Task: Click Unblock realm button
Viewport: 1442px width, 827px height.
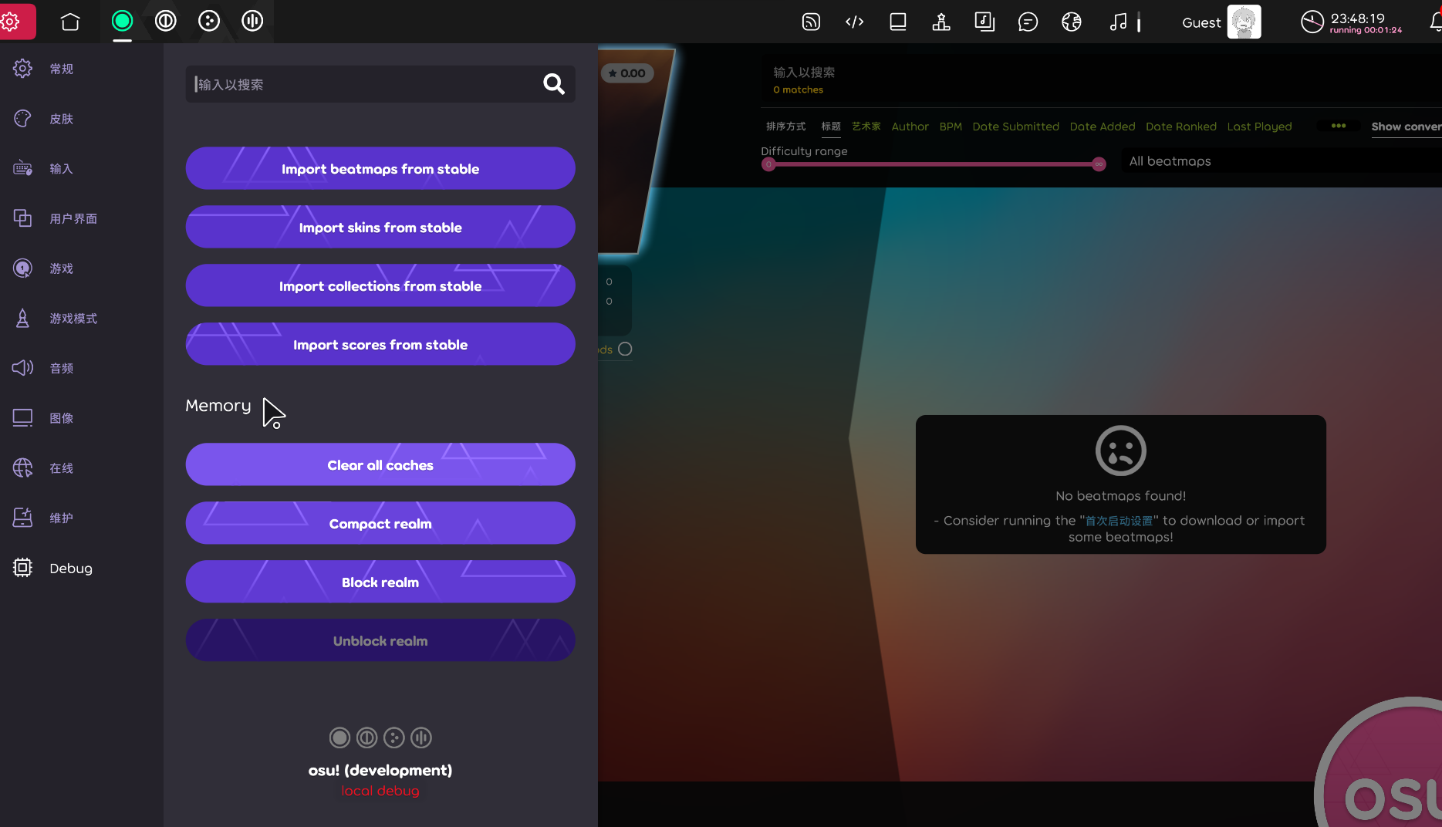Action: tap(380, 640)
